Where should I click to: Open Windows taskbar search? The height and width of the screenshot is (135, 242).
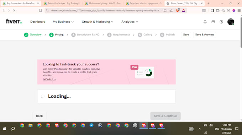(13, 129)
